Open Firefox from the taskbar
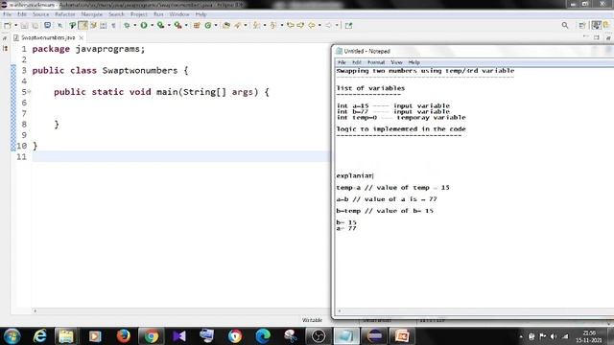The height and width of the screenshot is (345, 614). pos(124,336)
